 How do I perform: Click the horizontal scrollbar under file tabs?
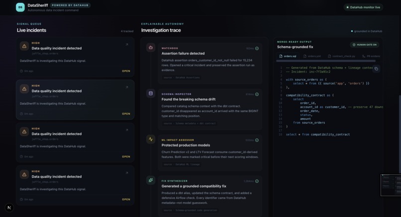326,61
